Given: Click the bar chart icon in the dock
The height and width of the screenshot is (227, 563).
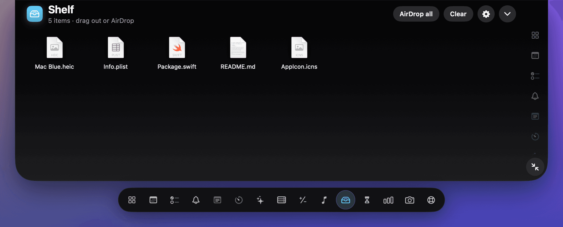Looking at the screenshot, I should [x=388, y=200].
